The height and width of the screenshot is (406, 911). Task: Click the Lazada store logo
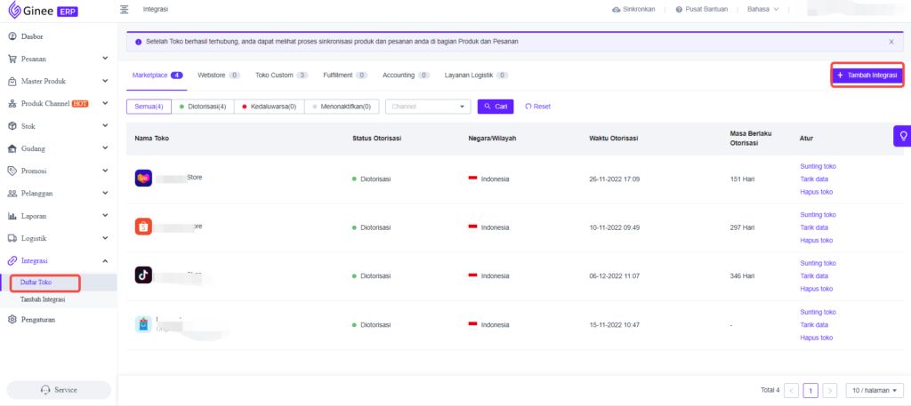pos(143,178)
